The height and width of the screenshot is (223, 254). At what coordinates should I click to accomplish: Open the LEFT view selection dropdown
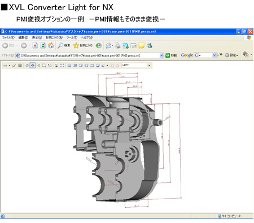point(149,65)
